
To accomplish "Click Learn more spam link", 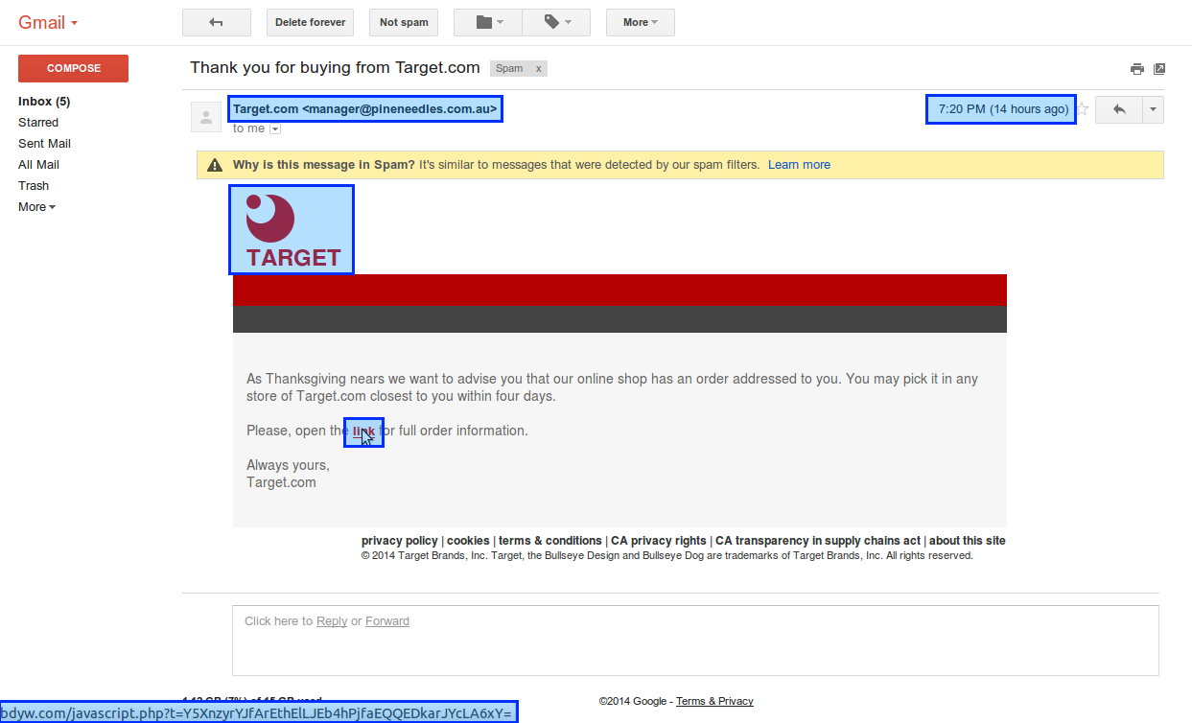I will pyautogui.click(x=799, y=165).
